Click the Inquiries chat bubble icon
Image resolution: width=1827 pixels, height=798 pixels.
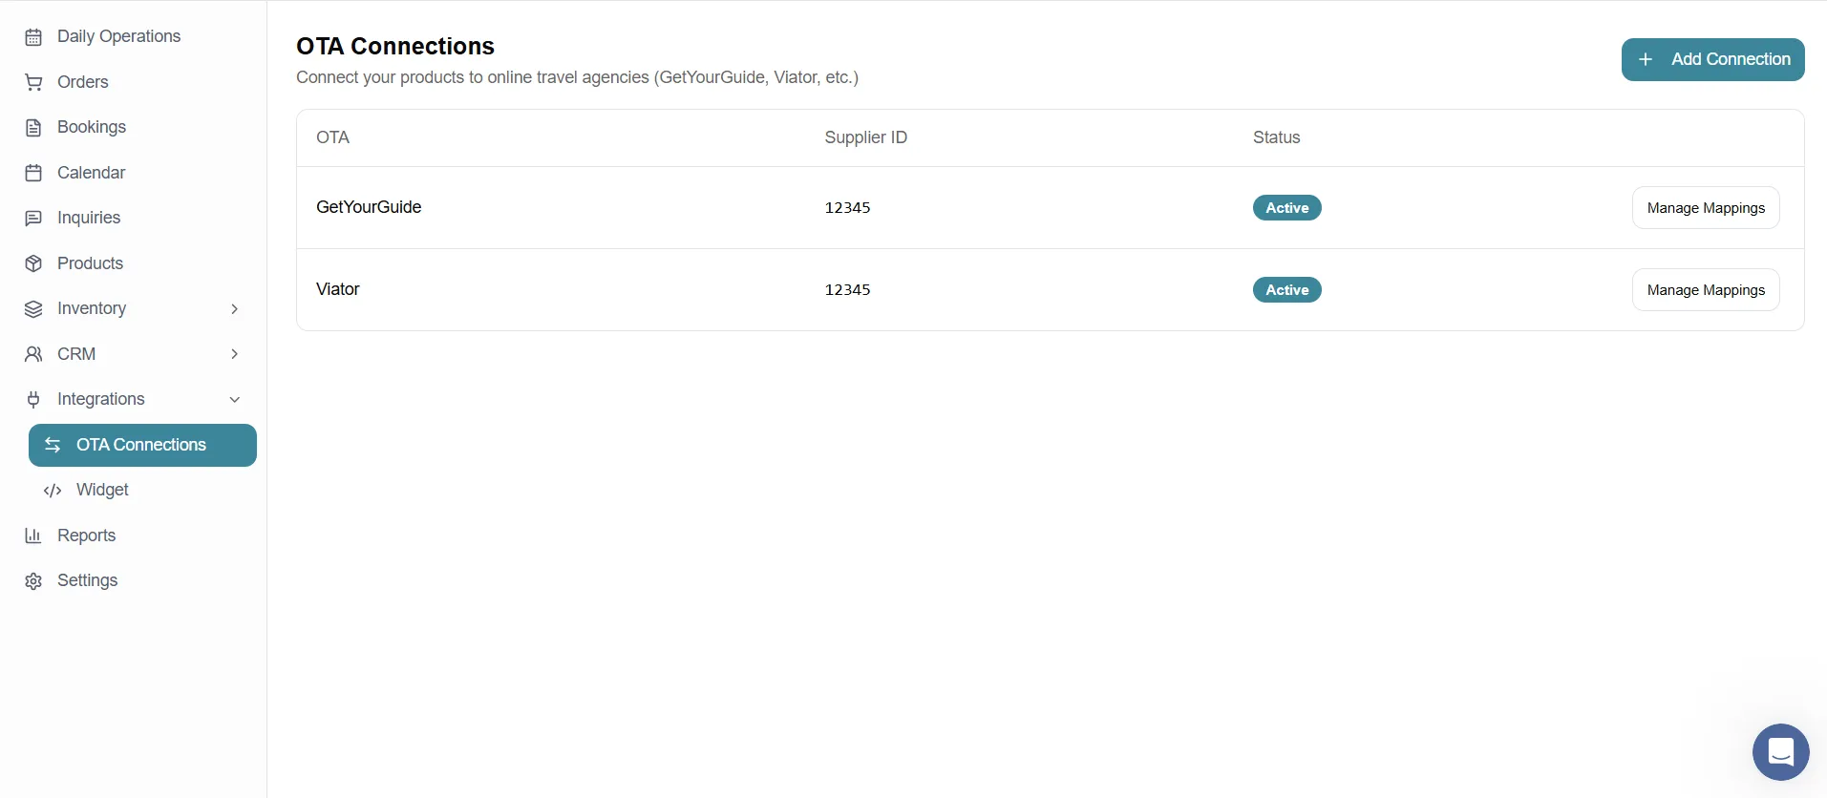(x=33, y=219)
